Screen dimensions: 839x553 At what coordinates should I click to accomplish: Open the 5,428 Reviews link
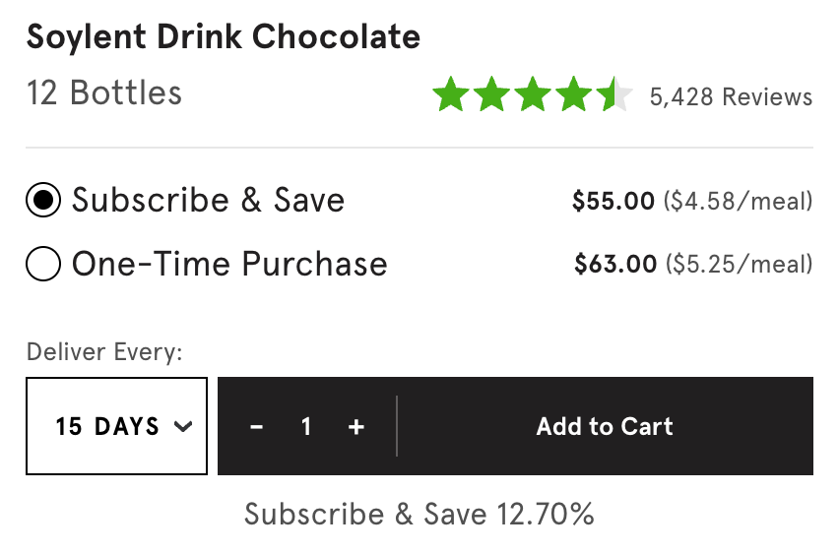tap(731, 96)
